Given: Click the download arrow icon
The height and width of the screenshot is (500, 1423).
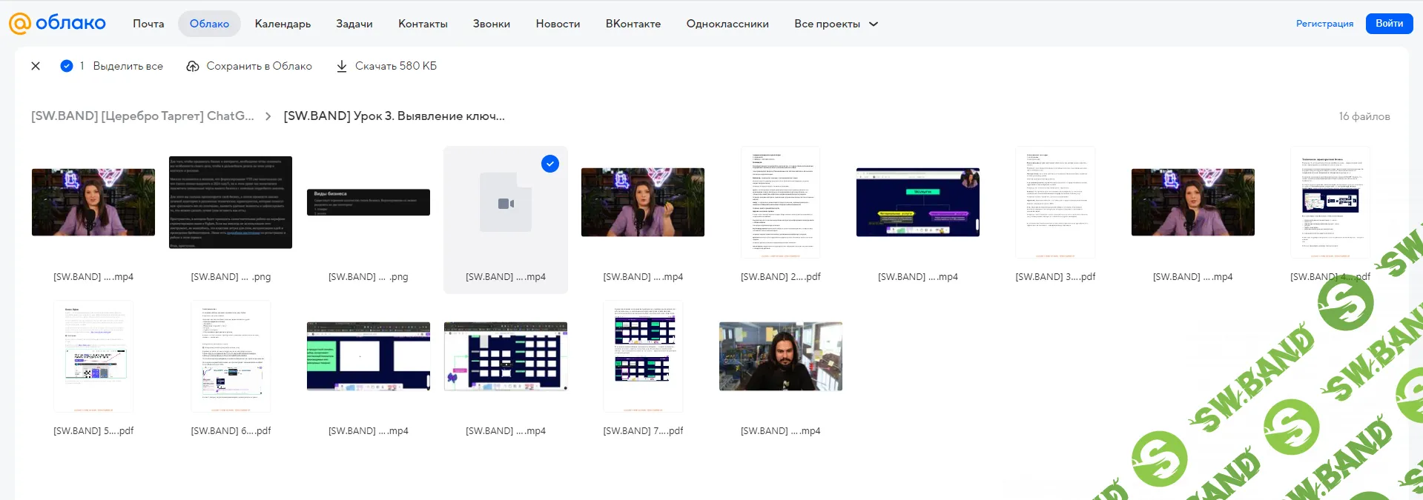Looking at the screenshot, I should coord(342,66).
